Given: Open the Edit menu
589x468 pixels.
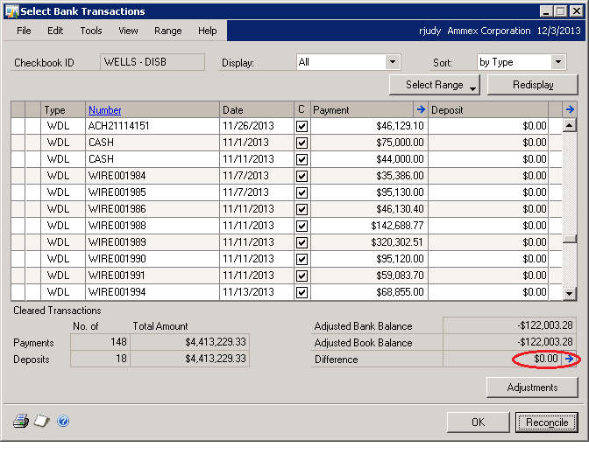Looking at the screenshot, I should [55, 31].
